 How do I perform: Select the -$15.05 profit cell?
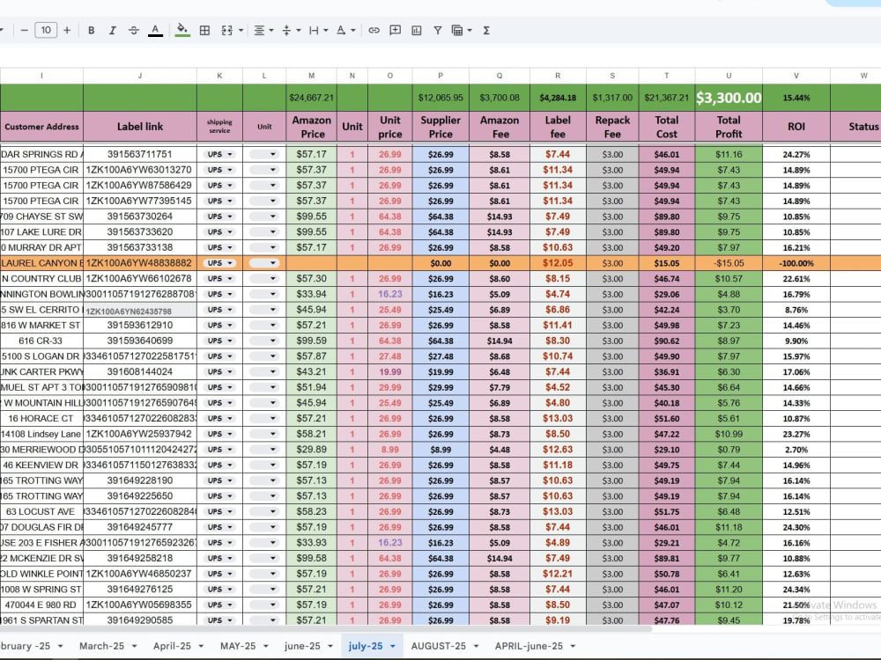tap(729, 263)
